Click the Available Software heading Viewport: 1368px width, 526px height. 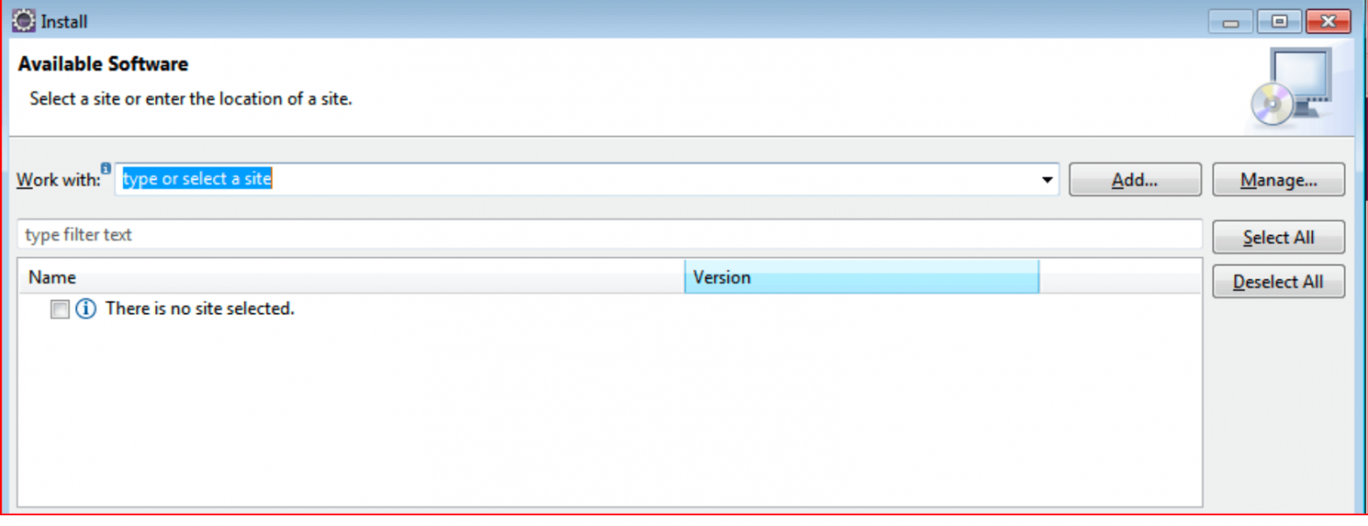[x=103, y=63]
